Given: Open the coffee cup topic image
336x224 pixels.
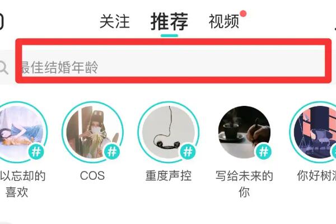Looking at the screenshot, I should tap(244, 132).
